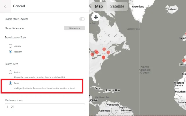Screen dimensions: 186x116
Task: Click the Maximum zoom input field
Action: pyautogui.click(x=45, y=107)
